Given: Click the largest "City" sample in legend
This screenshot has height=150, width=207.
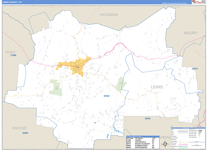Looking at the screenshot, I should tap(200, 130).
